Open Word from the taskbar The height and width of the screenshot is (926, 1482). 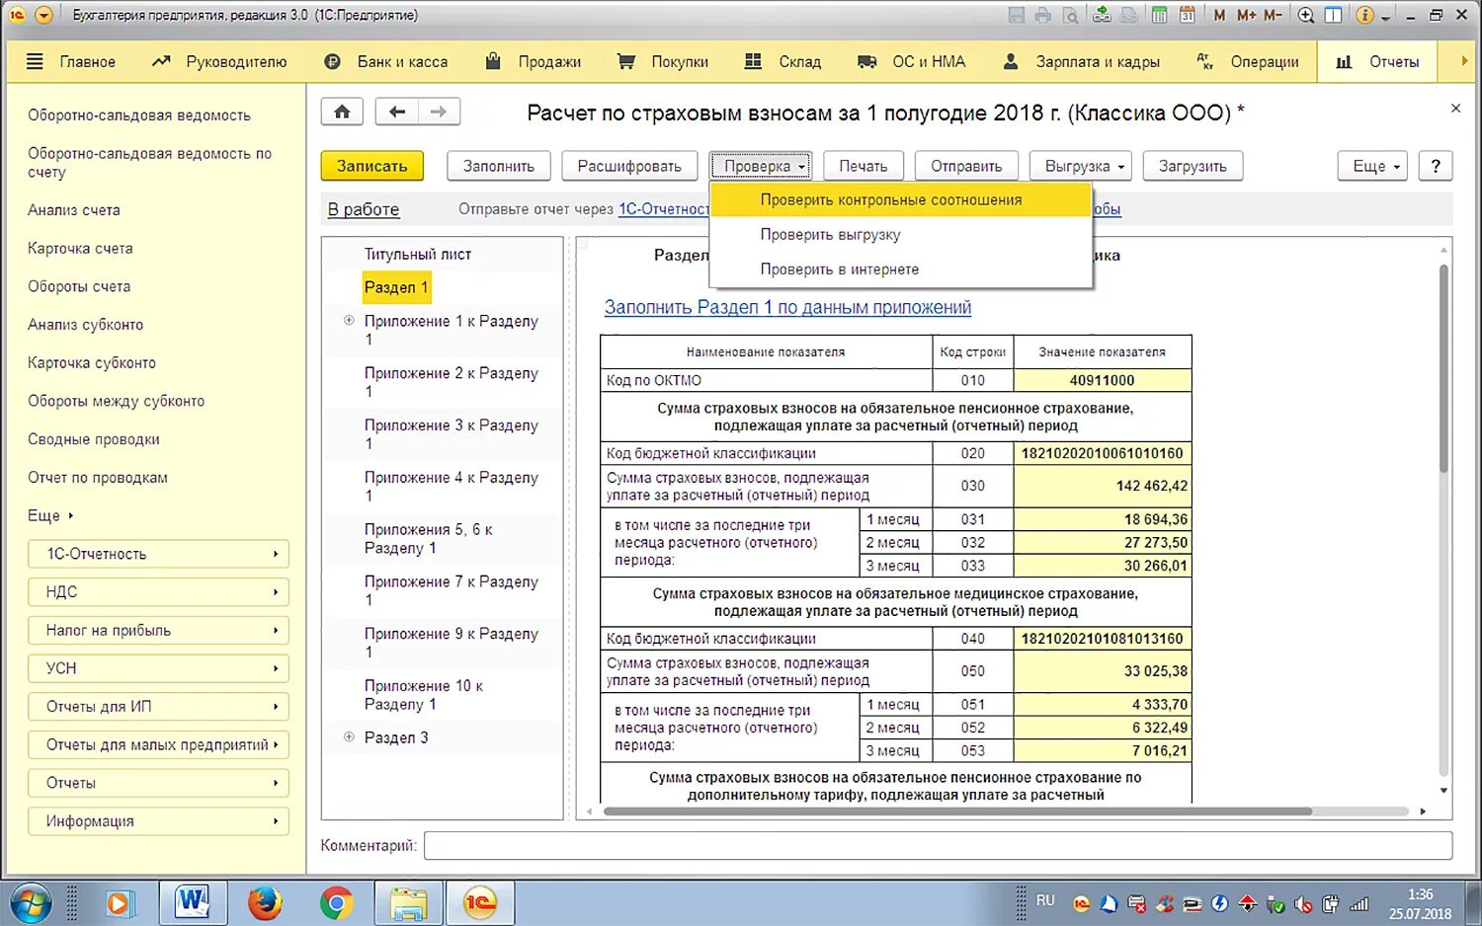pyautogui.click(x=193, y=902)
